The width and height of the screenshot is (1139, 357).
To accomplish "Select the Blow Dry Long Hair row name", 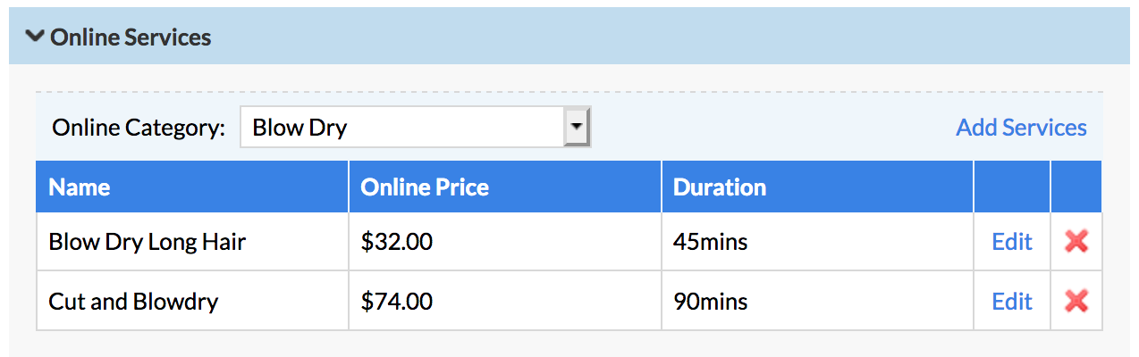I will point(147,242).
